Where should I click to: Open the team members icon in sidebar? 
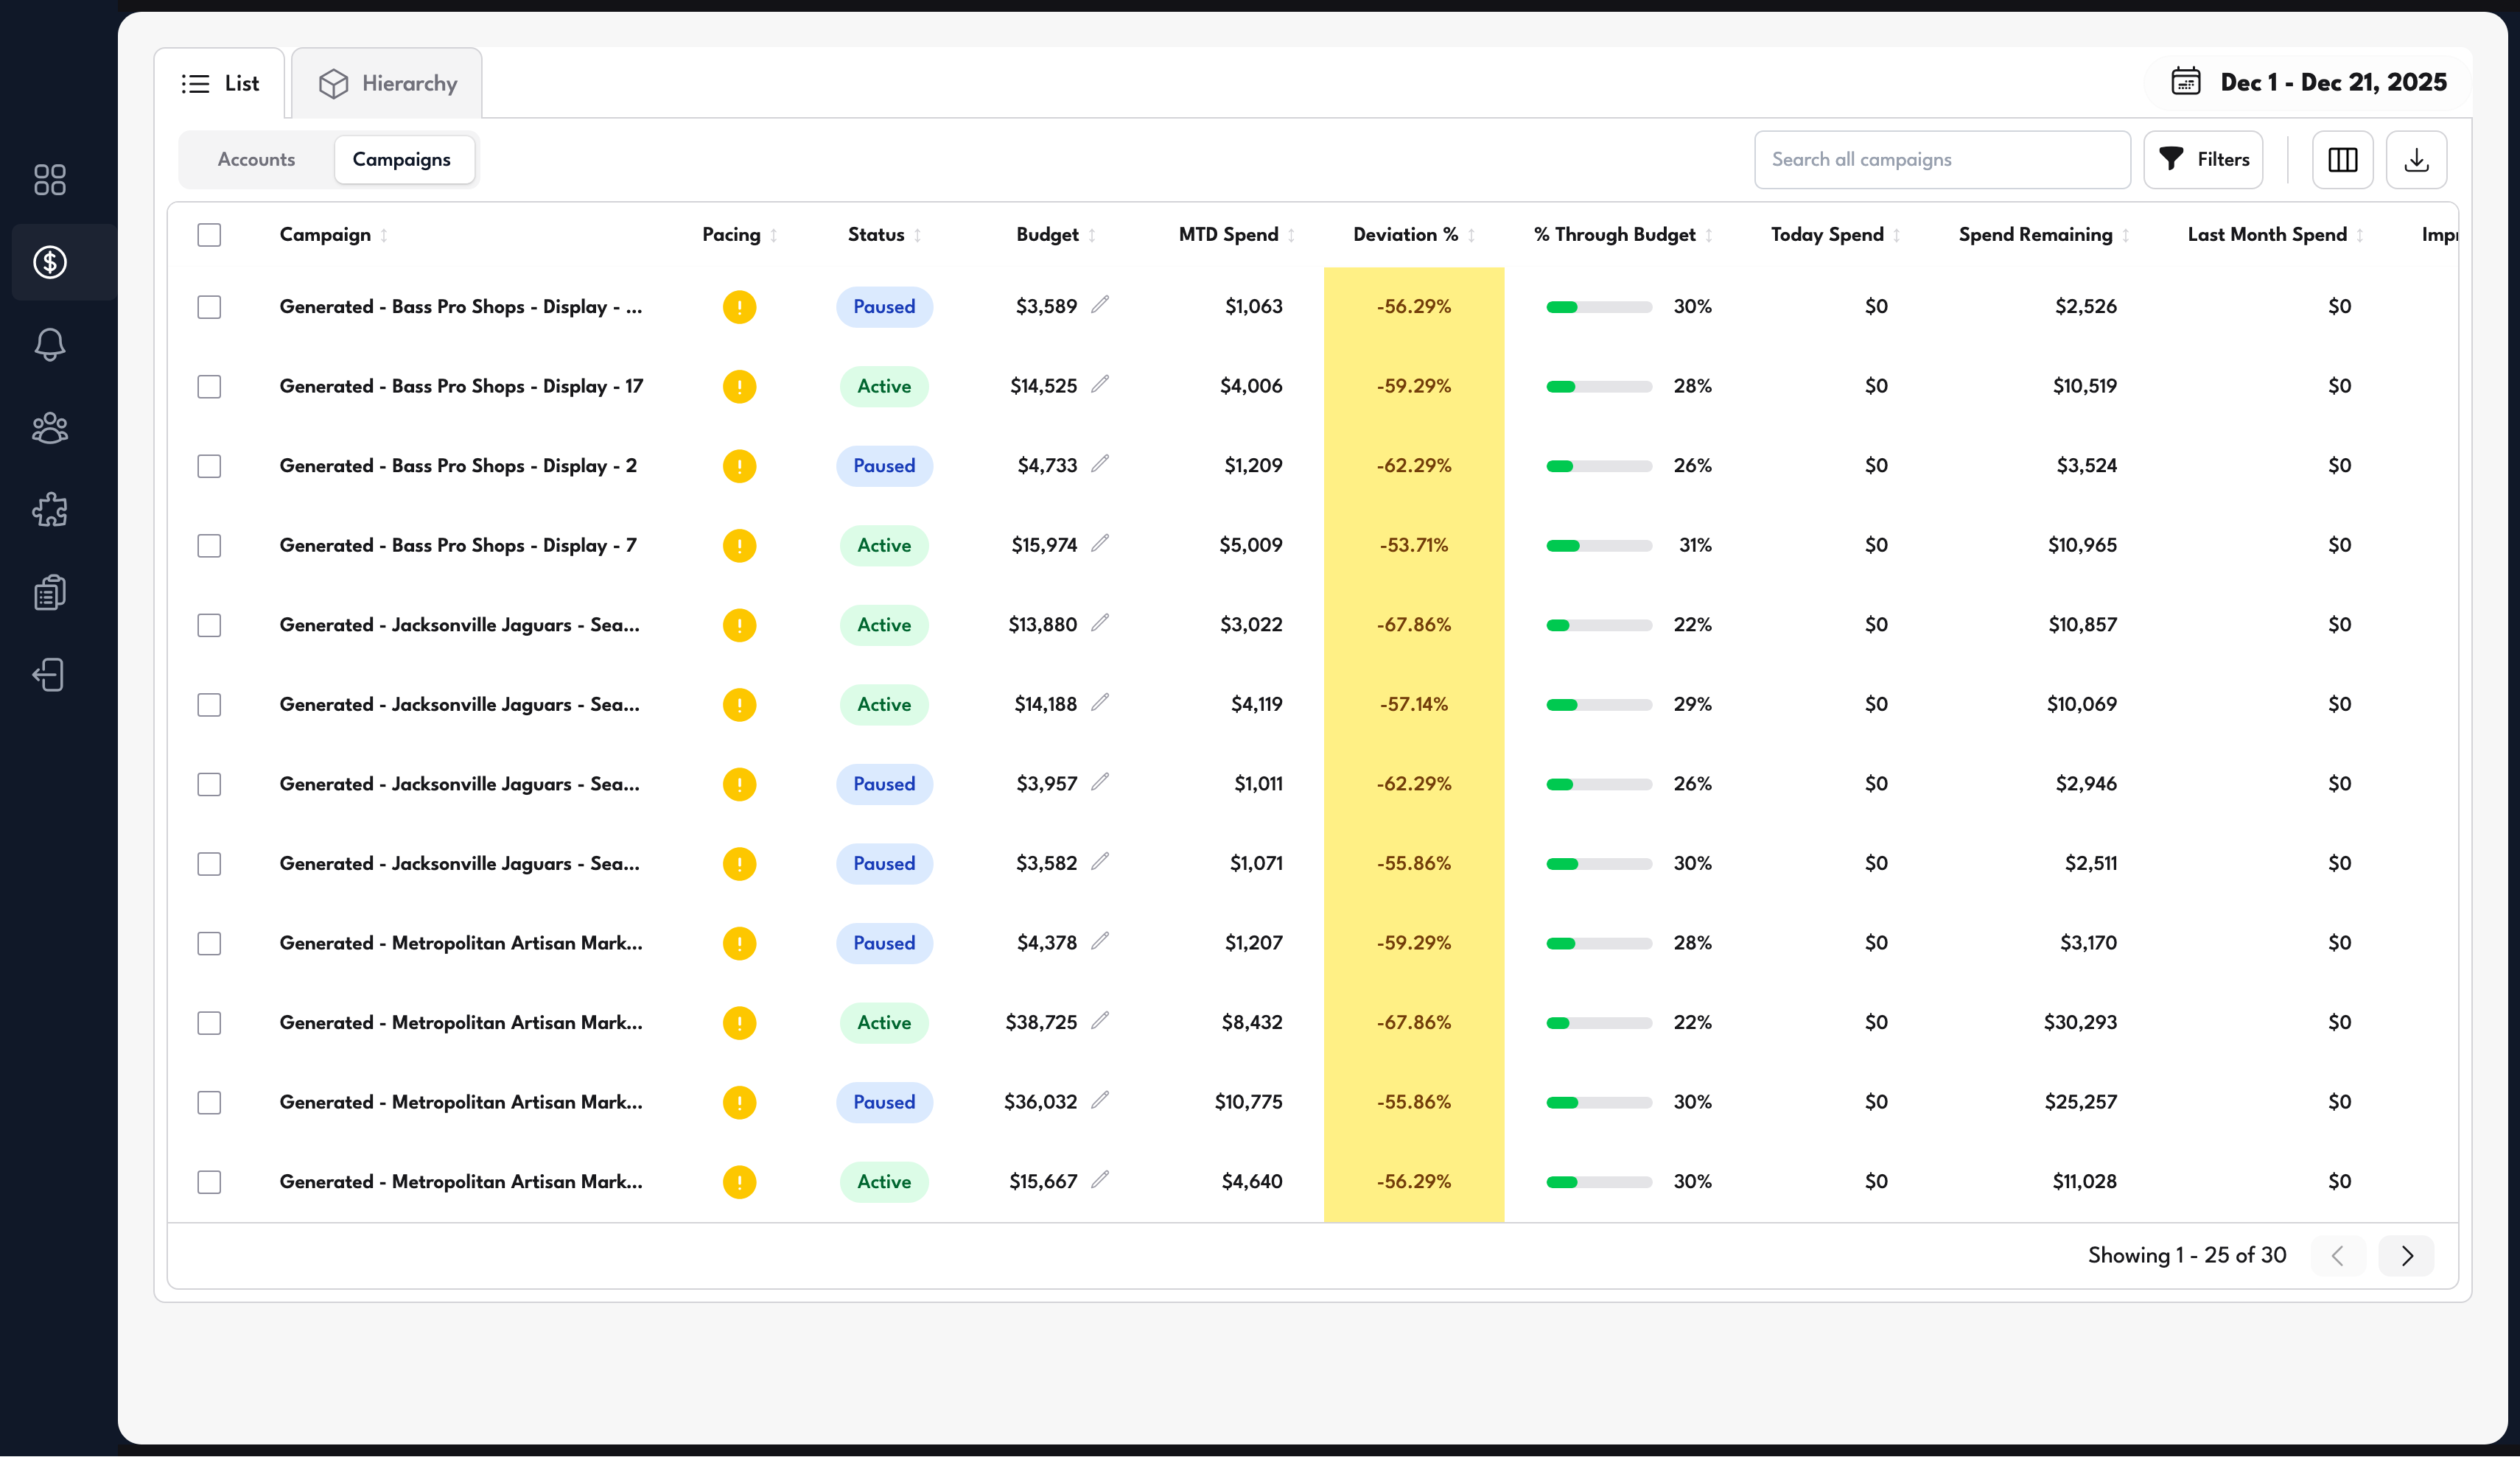tap(49, 427)
